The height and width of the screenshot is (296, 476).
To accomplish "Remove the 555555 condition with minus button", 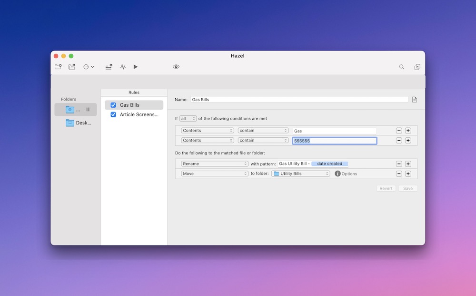I will point(399,141).
